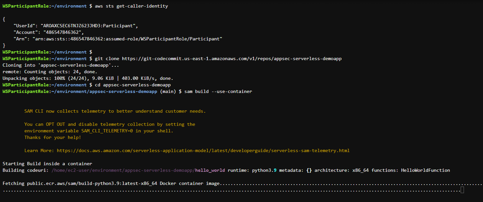Click the terminal cursor block after the dots
Image resolution: width=483 pixels, height=202 pixels.
[x=463, y=190]
